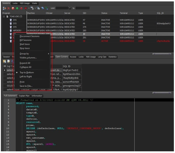The width and height of the screenshot is (175, 153).
Task: Choose Collapse All from context menu
Action: pyautogui.click(x=26, y=67)
